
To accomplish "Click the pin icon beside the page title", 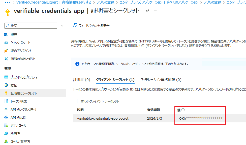I will [x=147, y=11].
